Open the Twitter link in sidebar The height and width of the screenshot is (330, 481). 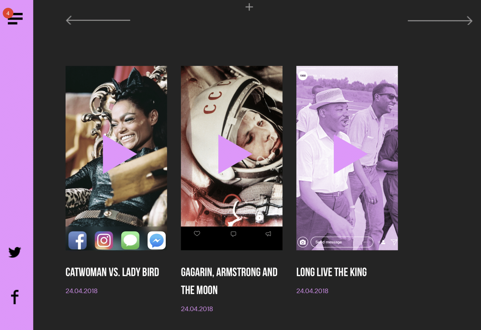[x=15, y=252]
